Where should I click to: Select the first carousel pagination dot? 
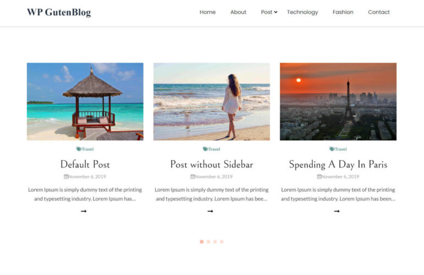[202, 241]
